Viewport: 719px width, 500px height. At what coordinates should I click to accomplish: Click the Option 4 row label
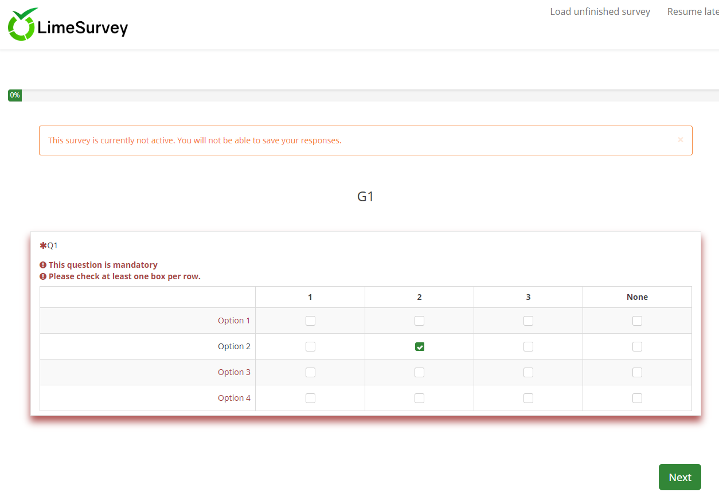[234, 398]
